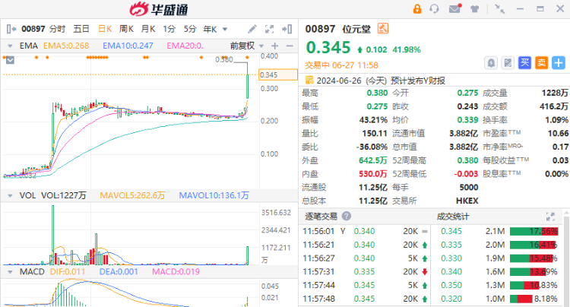
Task: Expand chart to fullscreen icon
Action: [269, 29]
